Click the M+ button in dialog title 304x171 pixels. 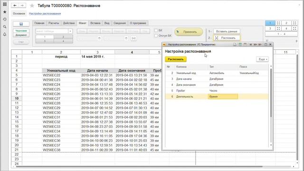[256, 44]
